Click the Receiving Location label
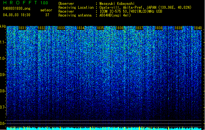Viewport: 205px width, 130px height. pos(76,7)
